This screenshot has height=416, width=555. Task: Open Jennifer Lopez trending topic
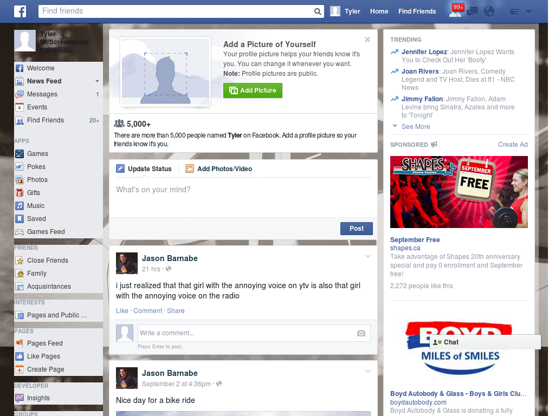tap(424, 52)
